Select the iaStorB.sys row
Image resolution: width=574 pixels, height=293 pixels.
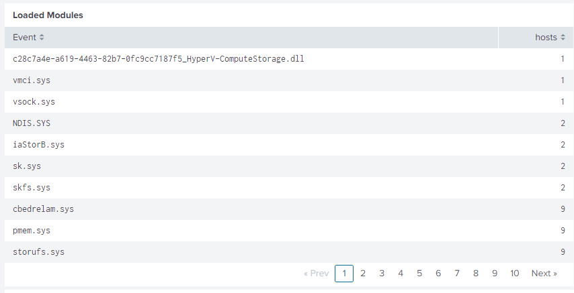tap(38, 145)
